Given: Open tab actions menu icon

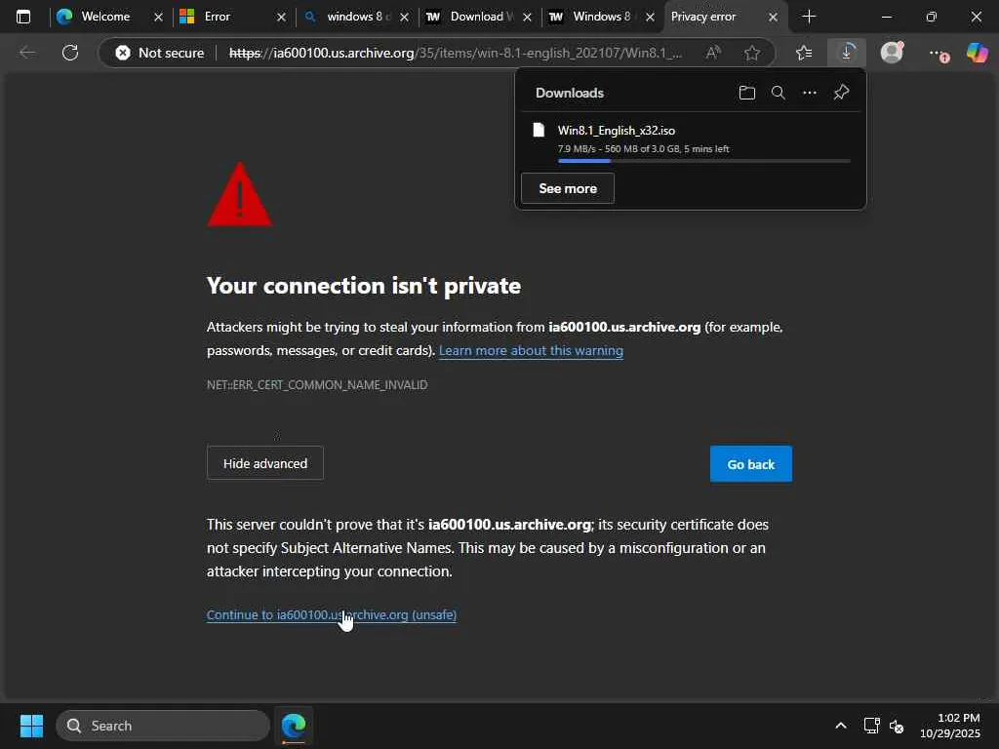Looking at the screenshot, I should click(x=23, y=17).
